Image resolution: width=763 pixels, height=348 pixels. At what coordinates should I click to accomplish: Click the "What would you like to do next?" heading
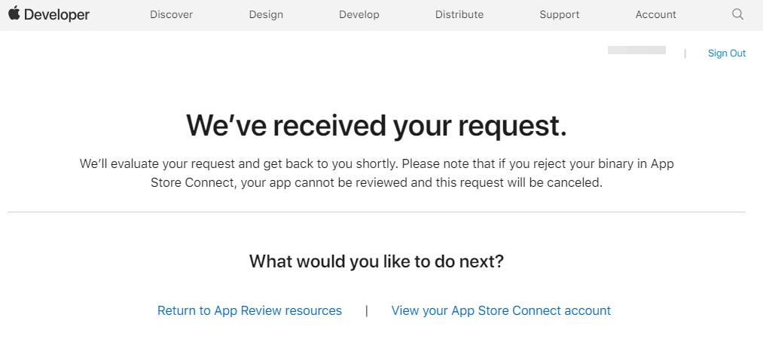coord(377,261)
